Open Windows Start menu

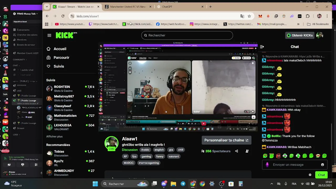click(95, 184)
